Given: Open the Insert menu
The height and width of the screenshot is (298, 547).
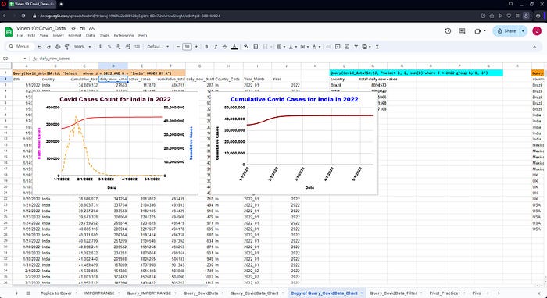Looking at the screenshot, I should pyautogui.click(x=59, y=36).
